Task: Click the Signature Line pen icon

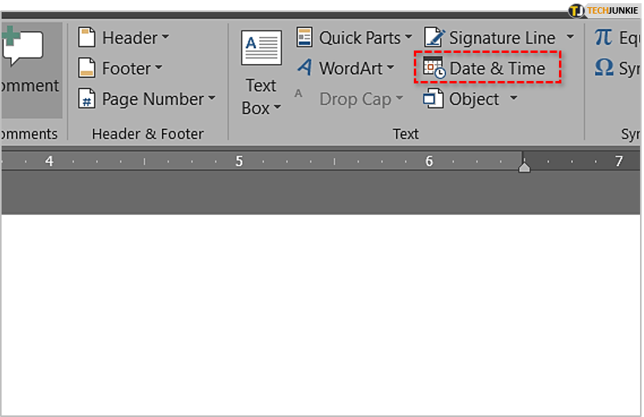Action: click(434, 38)
